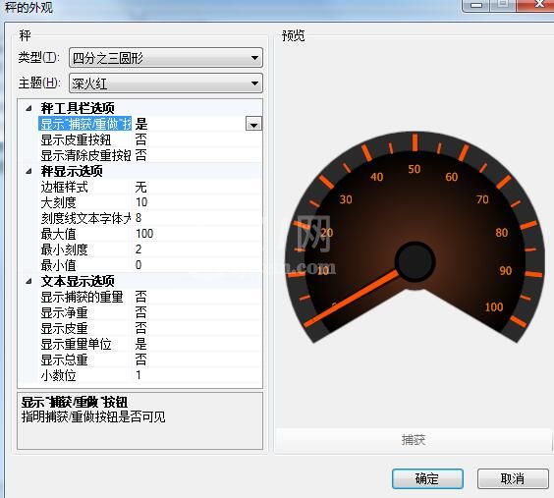Select the 最小刻度 property row
Viewport: 554px width, 498px height.
pyautogui.click(x=150, y=249)
